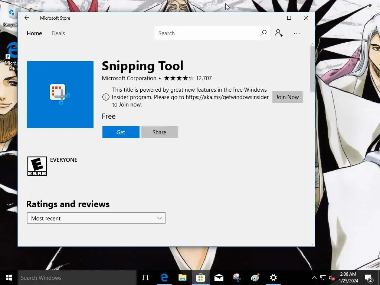
Task: Open the Mail app from the taskbar
Action: point(219,278)
